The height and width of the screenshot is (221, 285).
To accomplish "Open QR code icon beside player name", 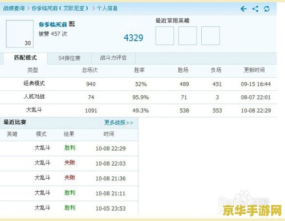I will click(72, 24).
